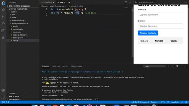Open errors and warnings in status bar
Viewport: 189px width, 106px height.
click(5, 102)
